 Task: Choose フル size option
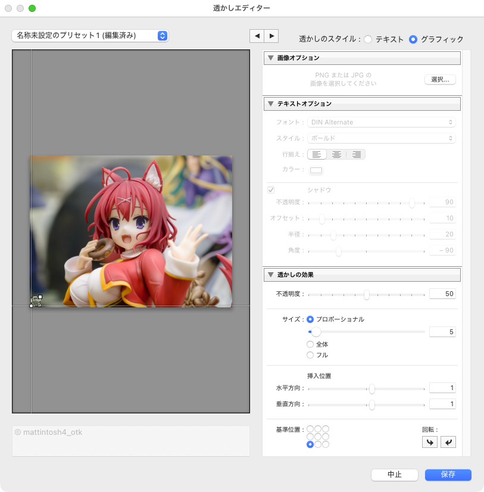(310, 355)
